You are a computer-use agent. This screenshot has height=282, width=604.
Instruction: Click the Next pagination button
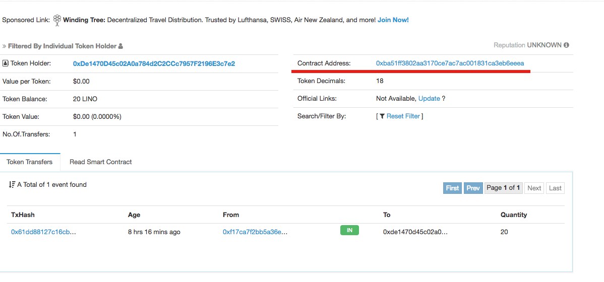click(x=534, y=188)
